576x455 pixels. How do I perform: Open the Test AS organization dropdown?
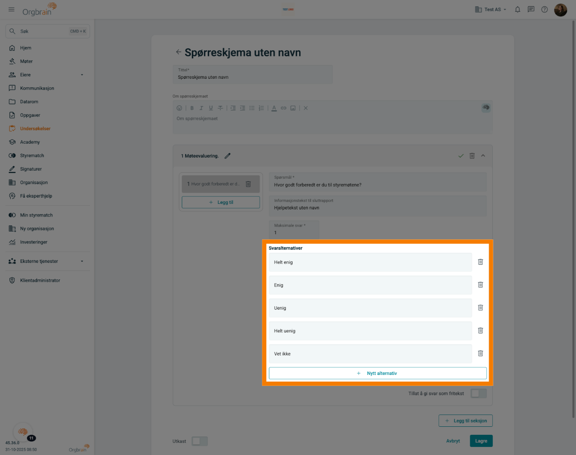coord(491,9)
